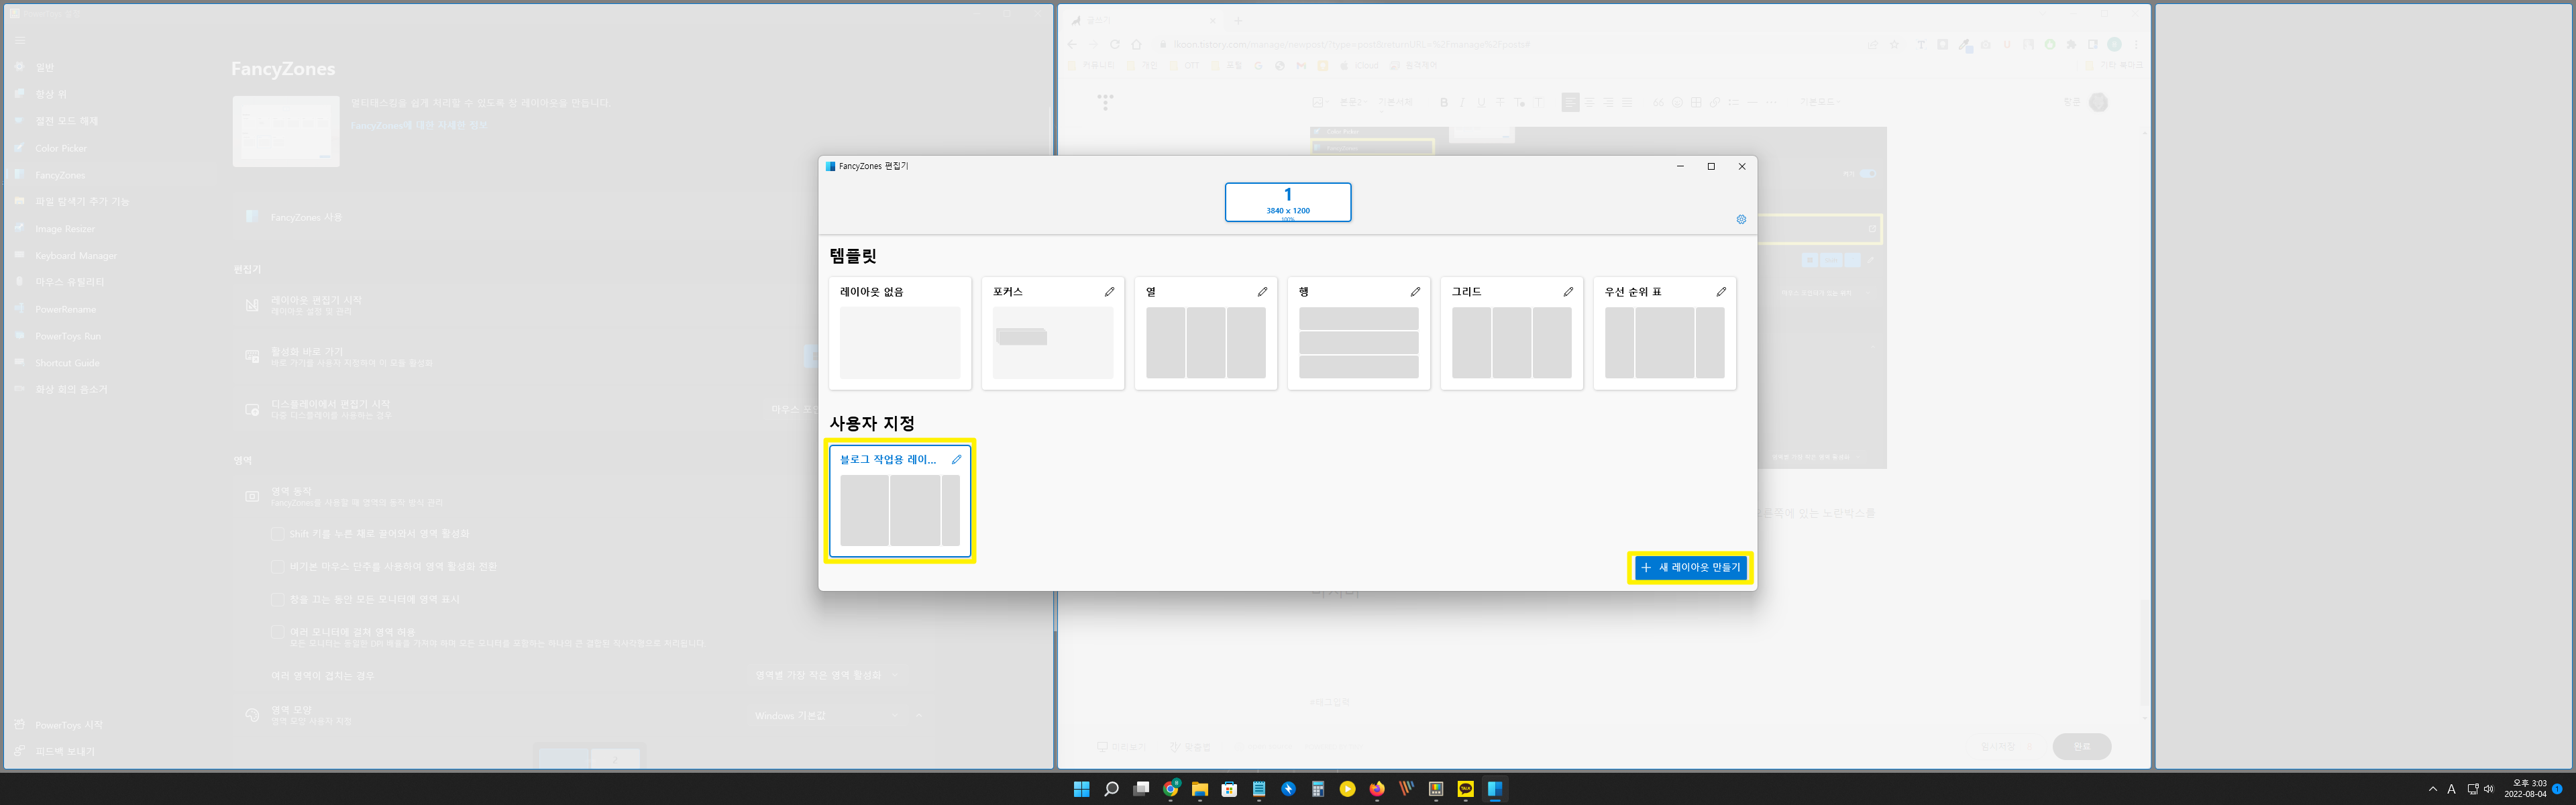Screen dimensions: 2576x805
Task: Choose the 행 three-row layout preview
Action: (x=1358, y=343)
